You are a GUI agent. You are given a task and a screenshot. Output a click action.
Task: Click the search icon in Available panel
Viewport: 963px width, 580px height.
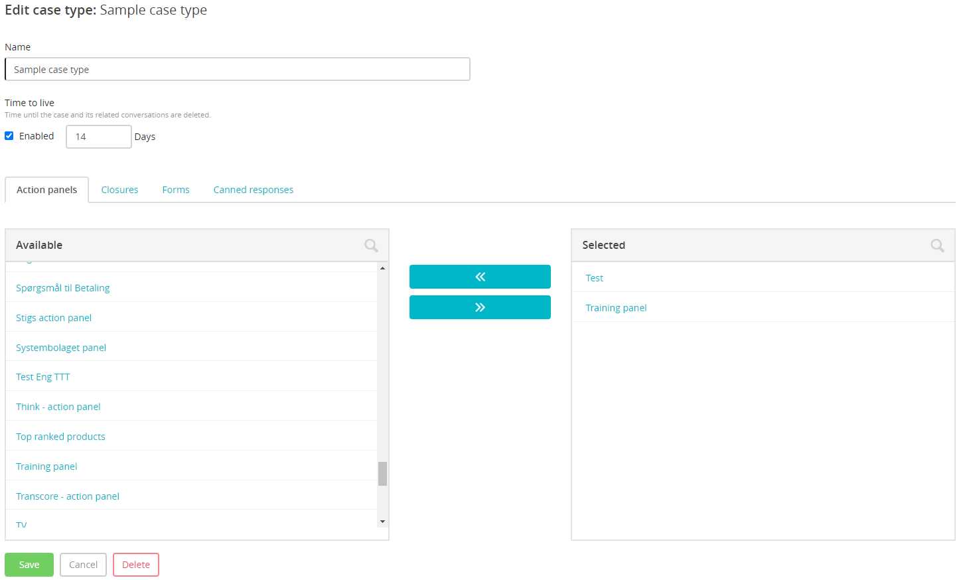[371, 246]
